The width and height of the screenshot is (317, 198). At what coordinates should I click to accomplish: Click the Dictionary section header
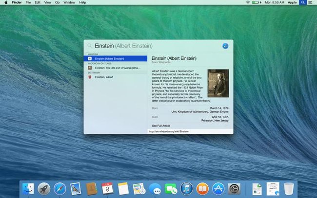click(x=94, y=72)
